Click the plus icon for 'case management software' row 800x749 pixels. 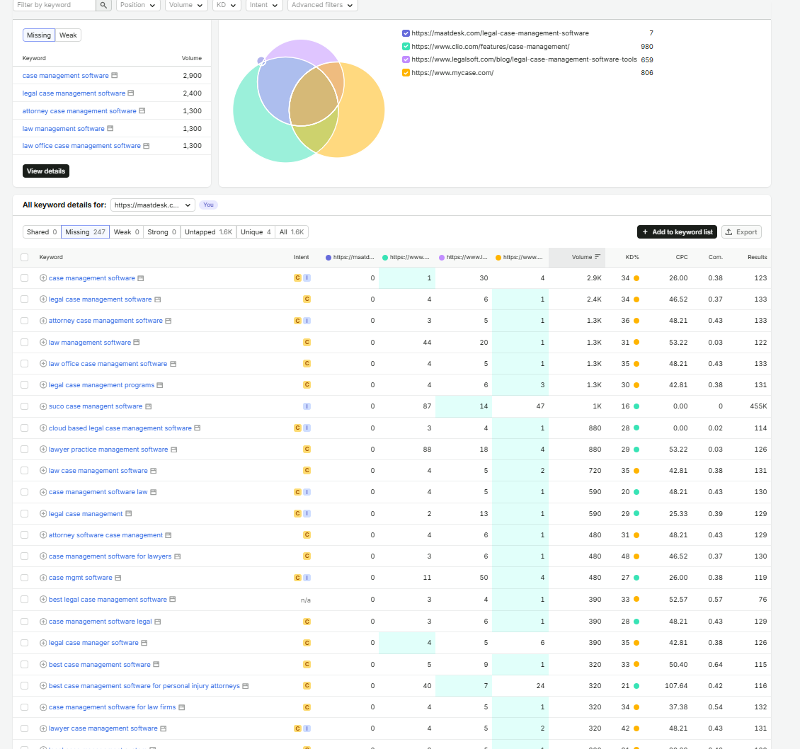coord(43,278)
